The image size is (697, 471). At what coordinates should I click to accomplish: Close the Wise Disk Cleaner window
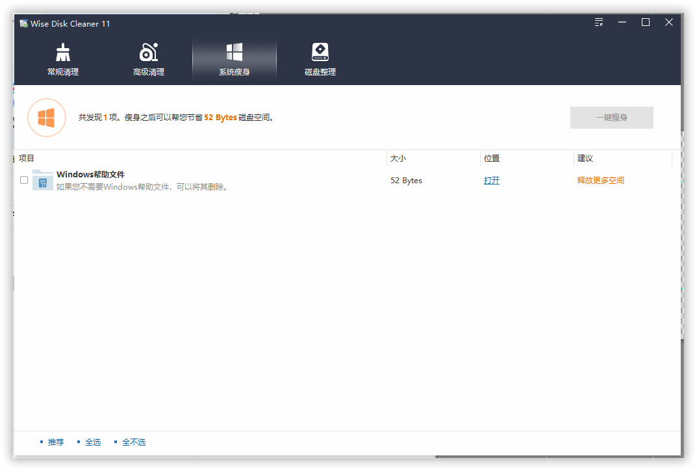tap(669, 22)
